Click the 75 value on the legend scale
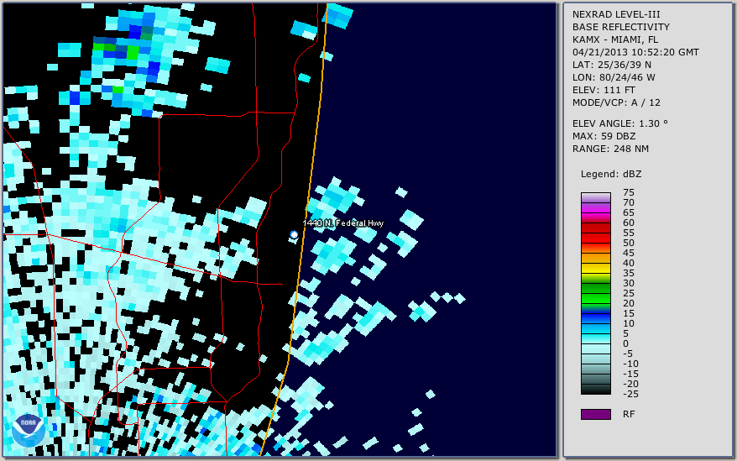The image size is (737, 461). tap(629, 192)
